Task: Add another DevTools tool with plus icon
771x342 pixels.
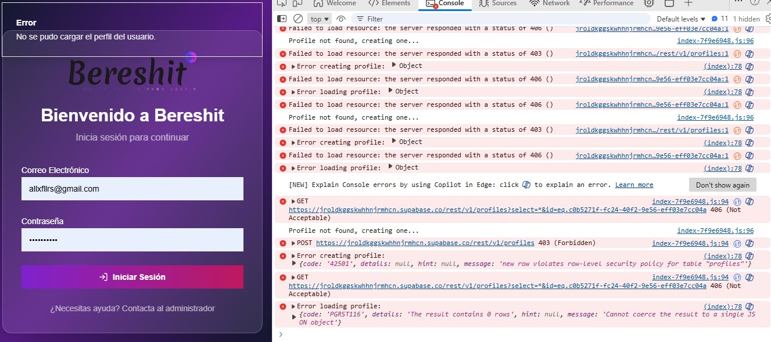Action: click(x=689, y=3)
